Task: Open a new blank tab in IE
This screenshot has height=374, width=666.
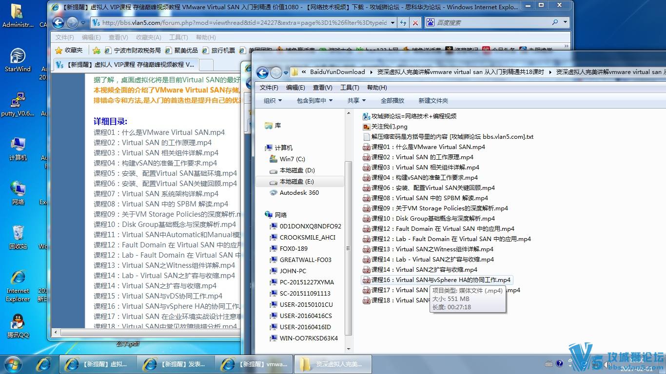Action: click(206, 65)
